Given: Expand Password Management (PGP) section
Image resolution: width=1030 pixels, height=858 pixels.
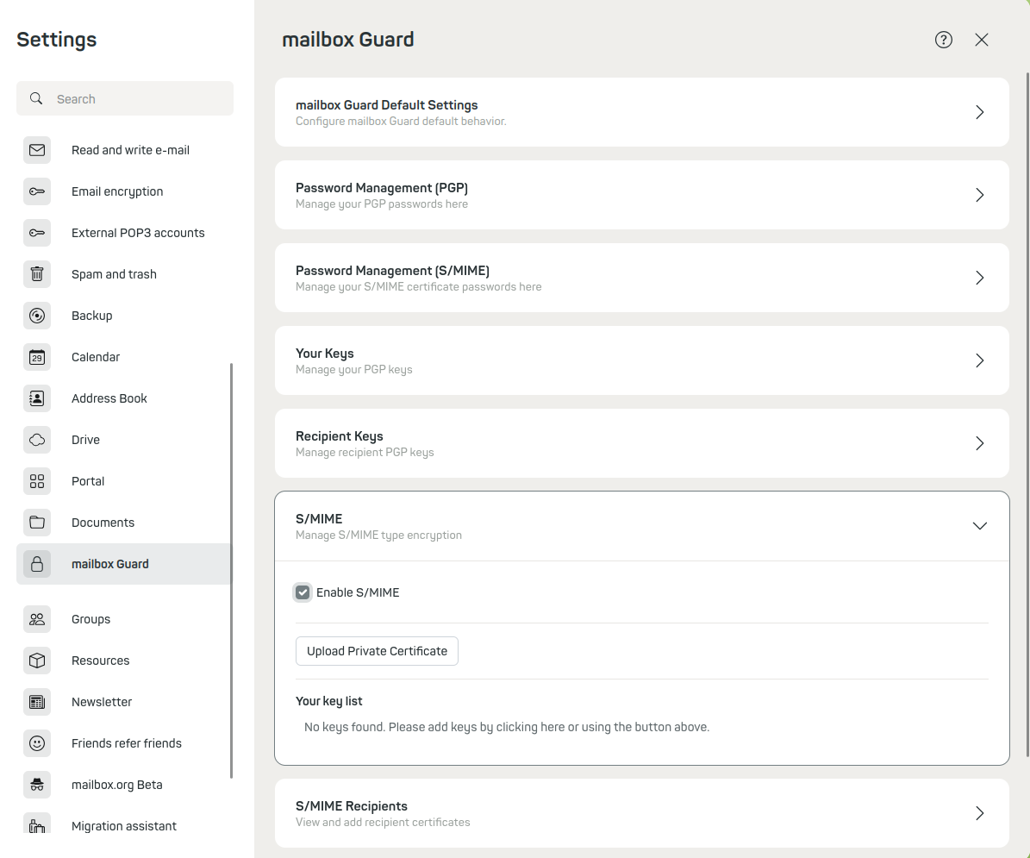Looking at the screenshot, I should [979, 195].
